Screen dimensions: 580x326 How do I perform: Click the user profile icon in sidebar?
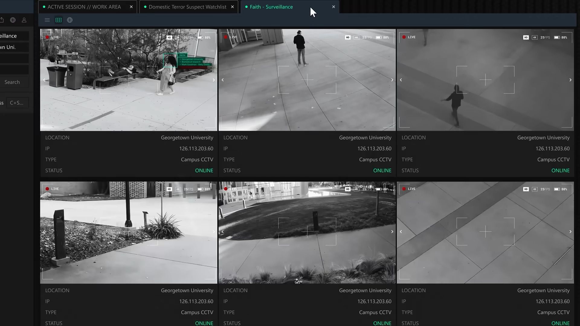coord(24,20)
